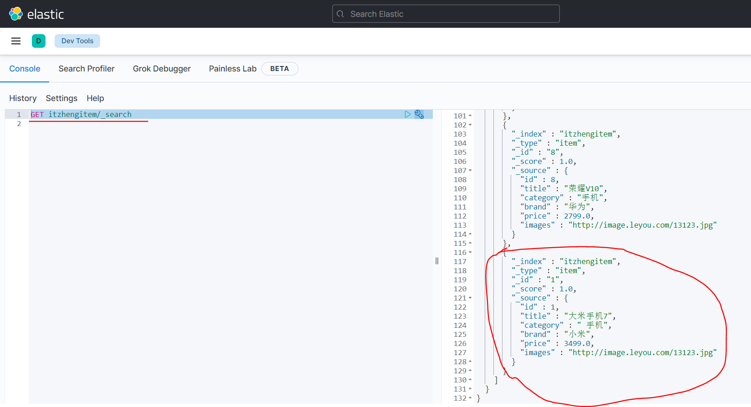Open the Help menu
The image size is (751, 407).
tap(95, 98)
